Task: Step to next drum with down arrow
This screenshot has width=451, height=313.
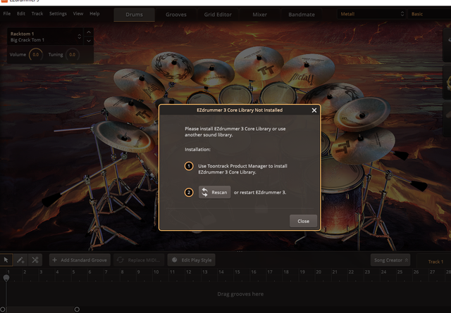Action: (x=89, y=41)
